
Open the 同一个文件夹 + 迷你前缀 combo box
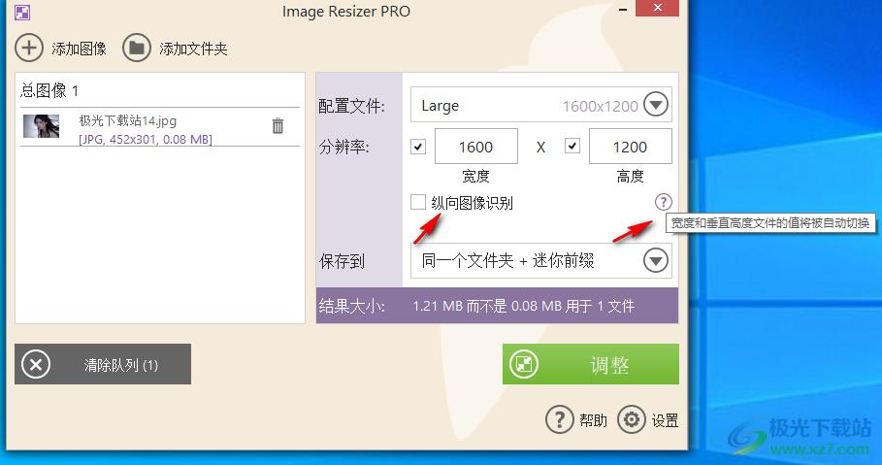[x=524, y=260]
